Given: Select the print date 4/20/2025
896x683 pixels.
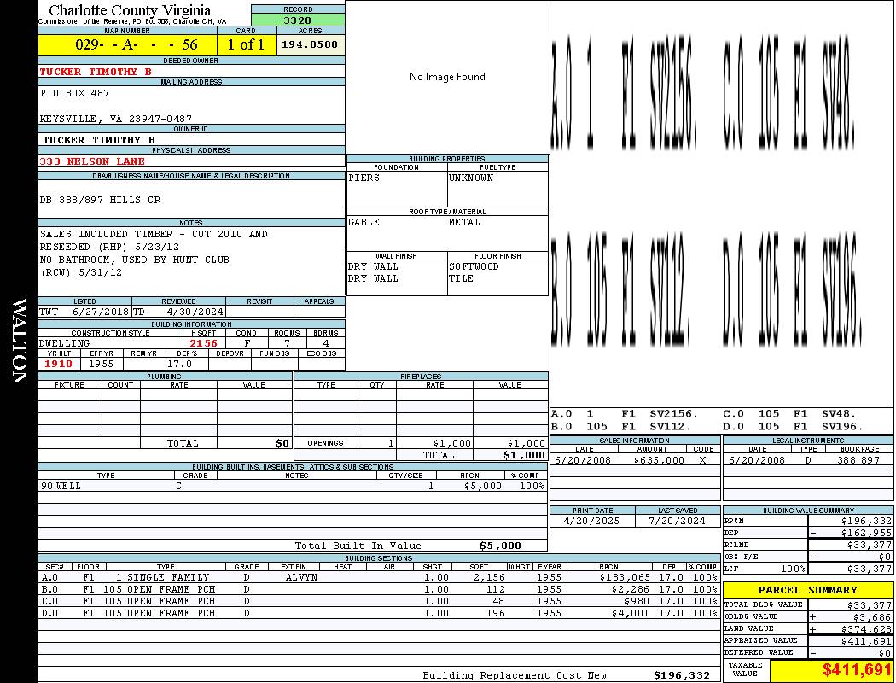Looking at the screenshot, I should [591, 522].
